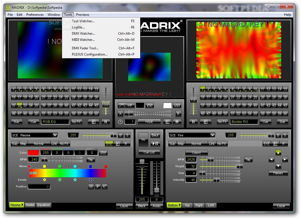Switch to the Radial layer tab

30,205
